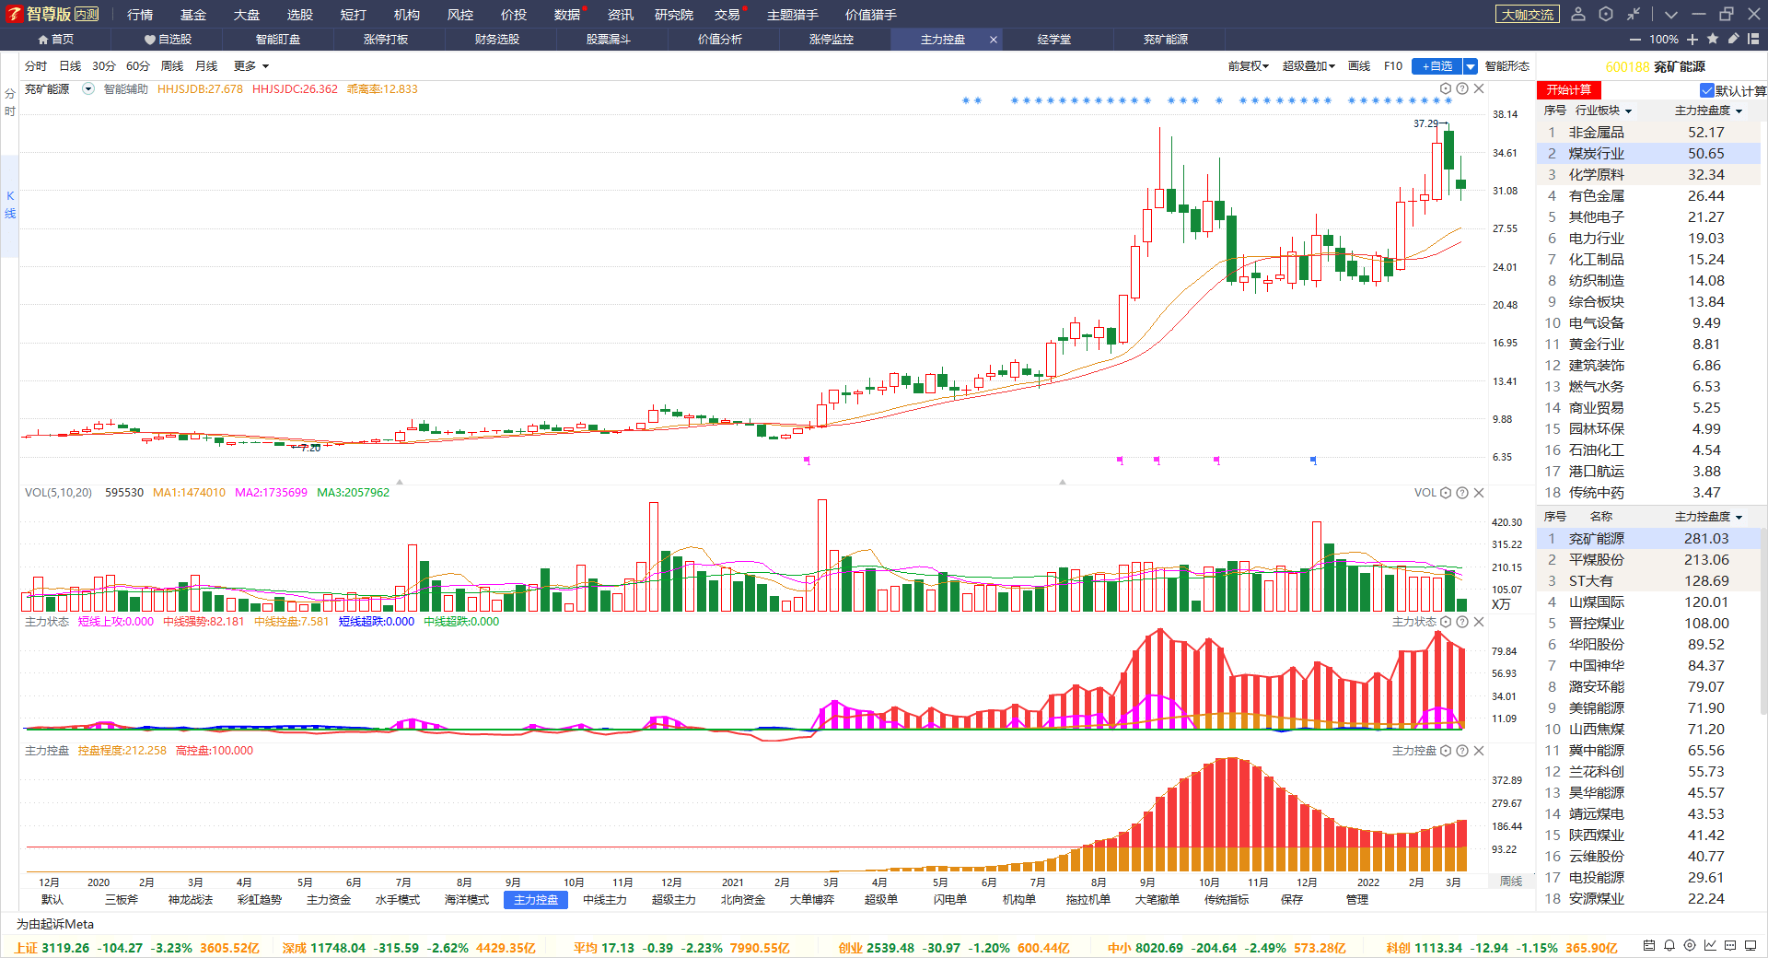1768x958 pixels.
Task: Close the 主力控盘 indicator panel
Action: point(1479,751)
